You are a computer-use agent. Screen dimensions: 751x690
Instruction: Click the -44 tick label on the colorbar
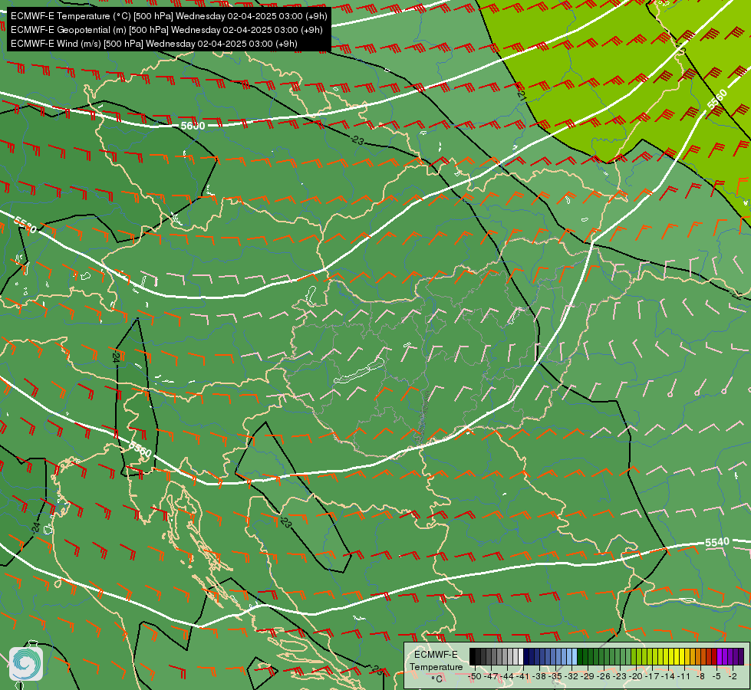(507, 676)
